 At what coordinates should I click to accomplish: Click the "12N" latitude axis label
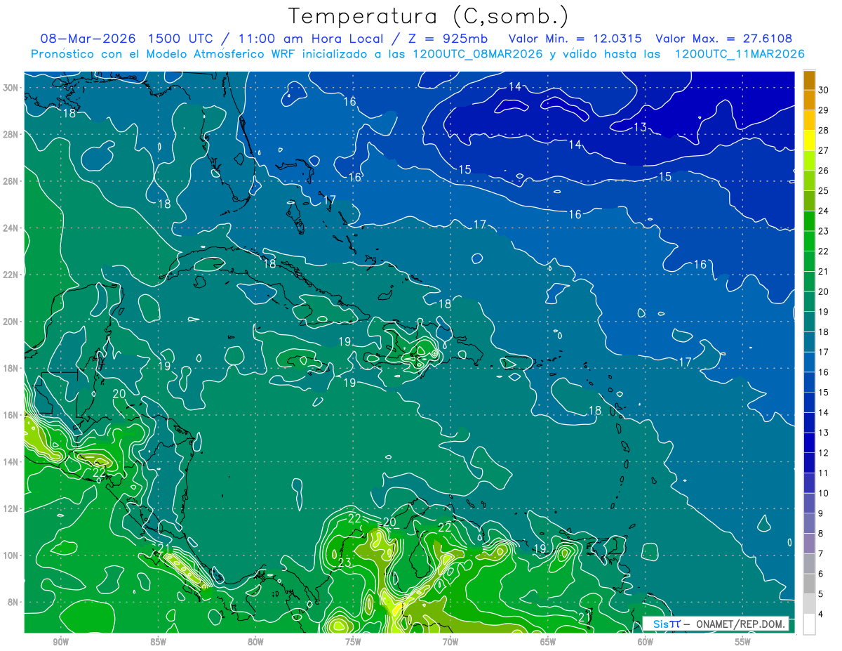[11, 508]
